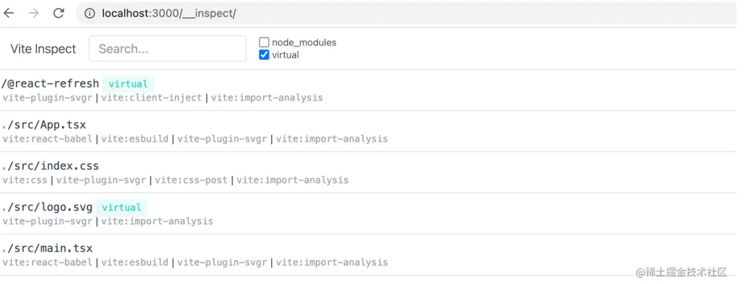Screen dimensions: 745x284
Task: Click virtual badge beside logo.svg
Action: (122, 208)
